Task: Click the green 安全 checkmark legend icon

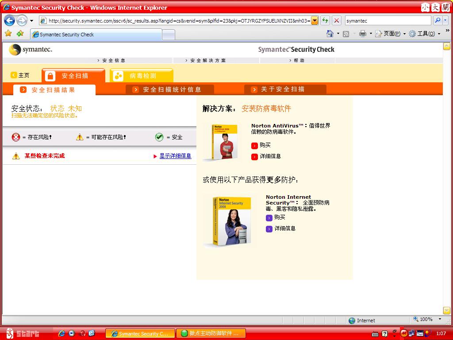Action: click(159, 137)
